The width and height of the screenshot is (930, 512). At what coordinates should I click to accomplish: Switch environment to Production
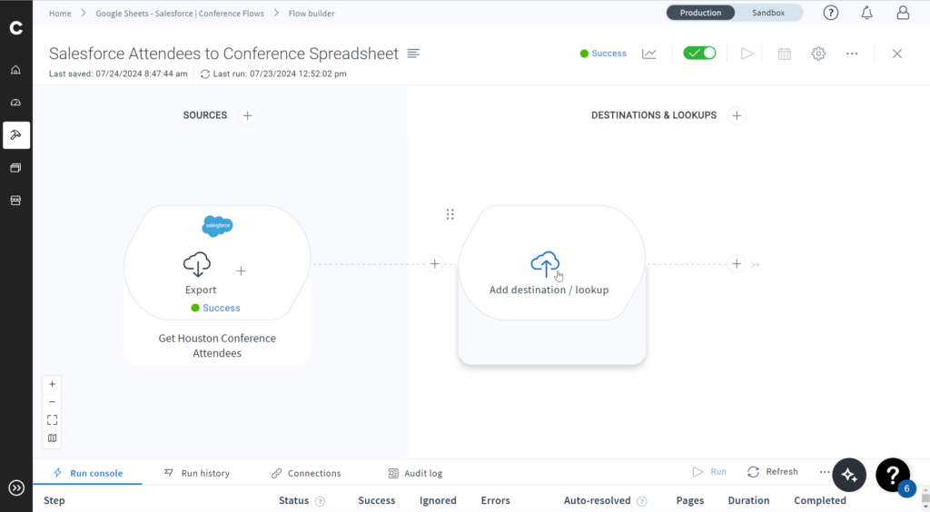700,13
